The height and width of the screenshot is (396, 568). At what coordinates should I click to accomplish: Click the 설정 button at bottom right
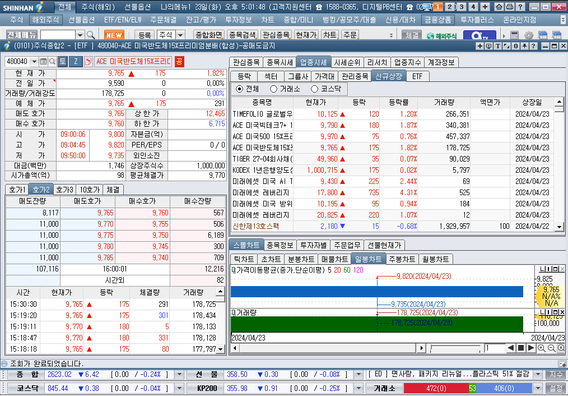[x=556, y=388]
